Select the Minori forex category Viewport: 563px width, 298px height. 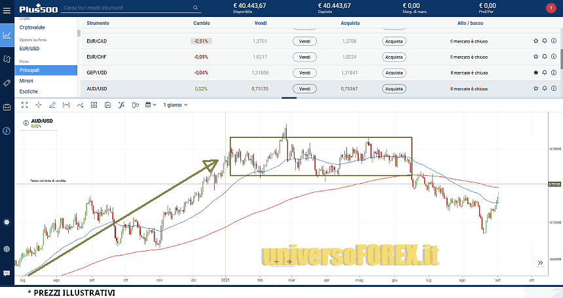[27, 80]
